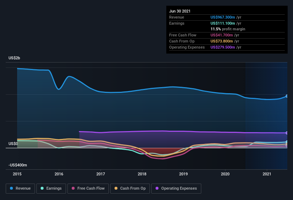Screen dimensions: 293x200
Task: Click the Operating Expenses end data point
Action: click(287, 133)
